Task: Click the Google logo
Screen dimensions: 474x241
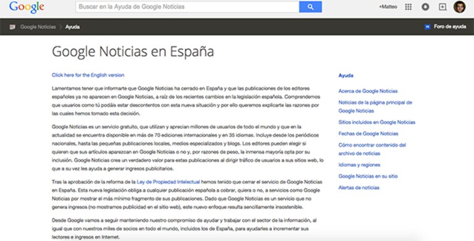Action: click(27, 7)
